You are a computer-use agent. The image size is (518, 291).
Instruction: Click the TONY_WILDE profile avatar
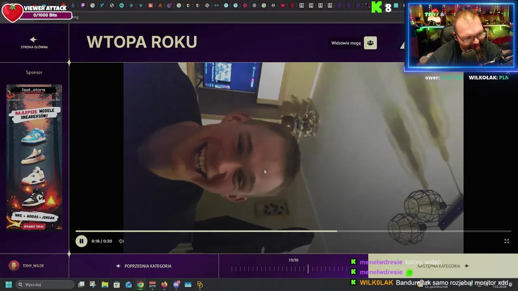pos(14,266)
